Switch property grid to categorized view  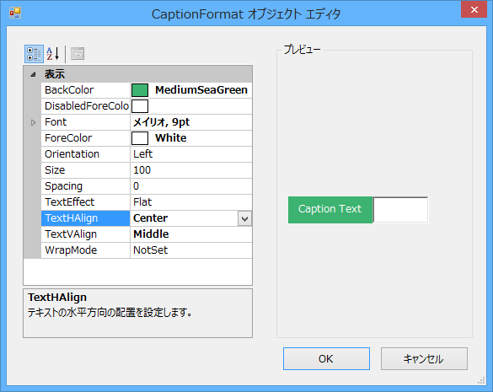tap(34, 54)
